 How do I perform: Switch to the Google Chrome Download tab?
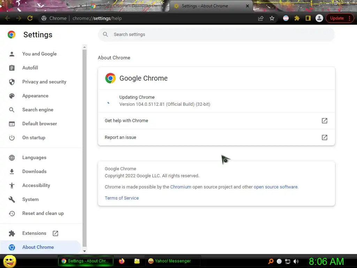tap(127, 6)
